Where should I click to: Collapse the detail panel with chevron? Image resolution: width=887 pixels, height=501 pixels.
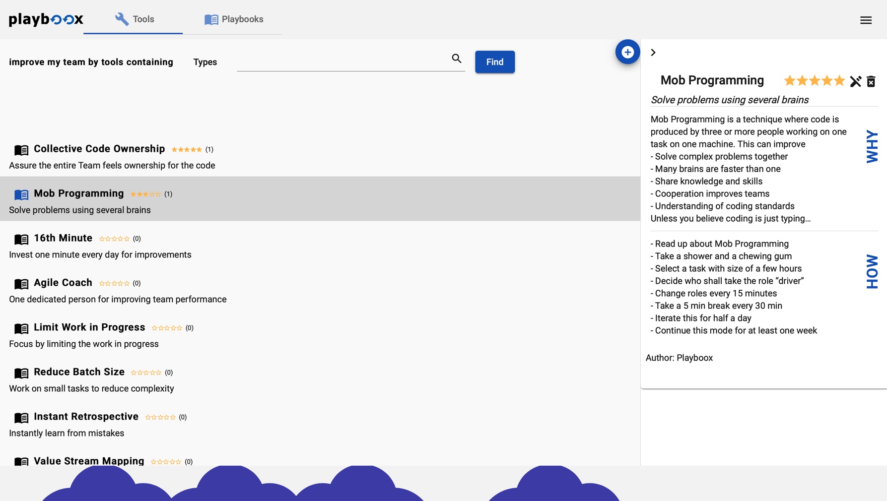(653, 53)
